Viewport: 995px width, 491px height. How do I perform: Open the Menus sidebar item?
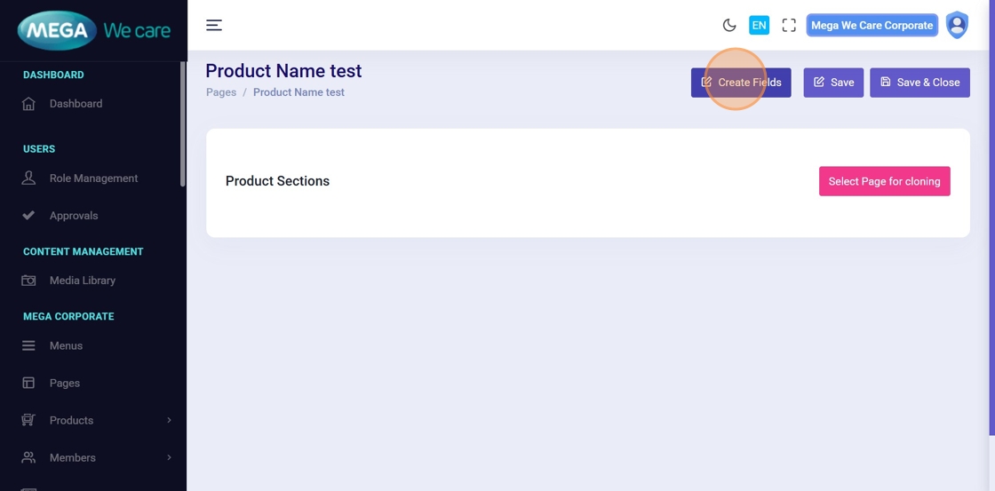click(x=66, y=346)
